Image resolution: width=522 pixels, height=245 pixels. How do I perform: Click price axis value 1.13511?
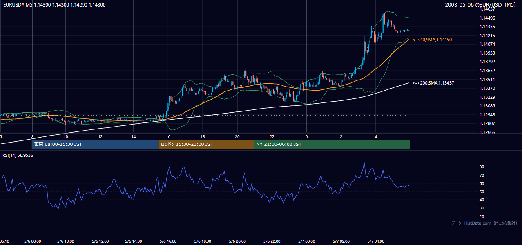click(x=488, y=80)
